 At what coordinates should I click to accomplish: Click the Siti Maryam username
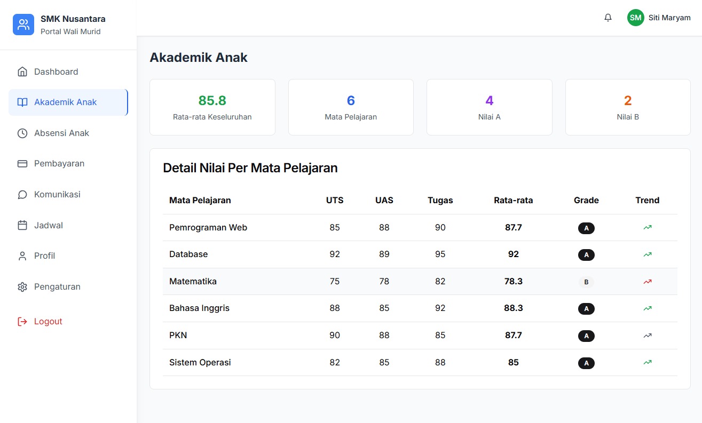click(669, 18)
